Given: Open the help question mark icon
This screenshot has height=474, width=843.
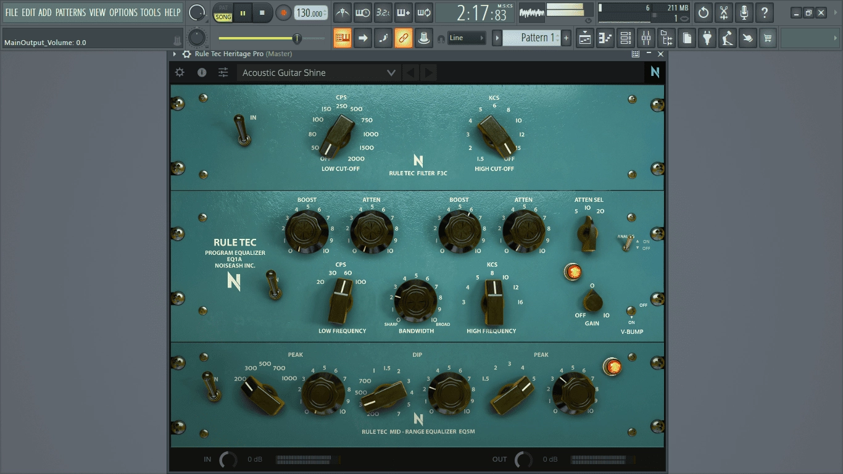Looking at the screenshot, I should tap(765, 12).
